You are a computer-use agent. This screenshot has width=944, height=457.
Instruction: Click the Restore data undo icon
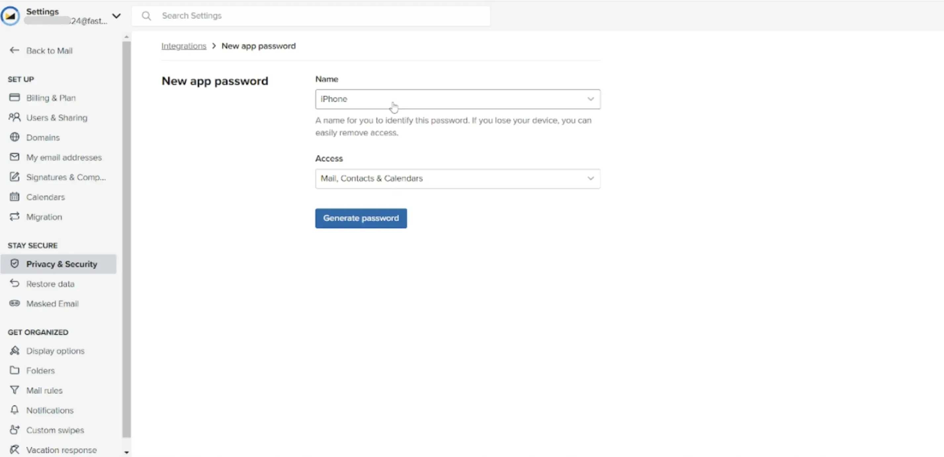tap(14, 283)
